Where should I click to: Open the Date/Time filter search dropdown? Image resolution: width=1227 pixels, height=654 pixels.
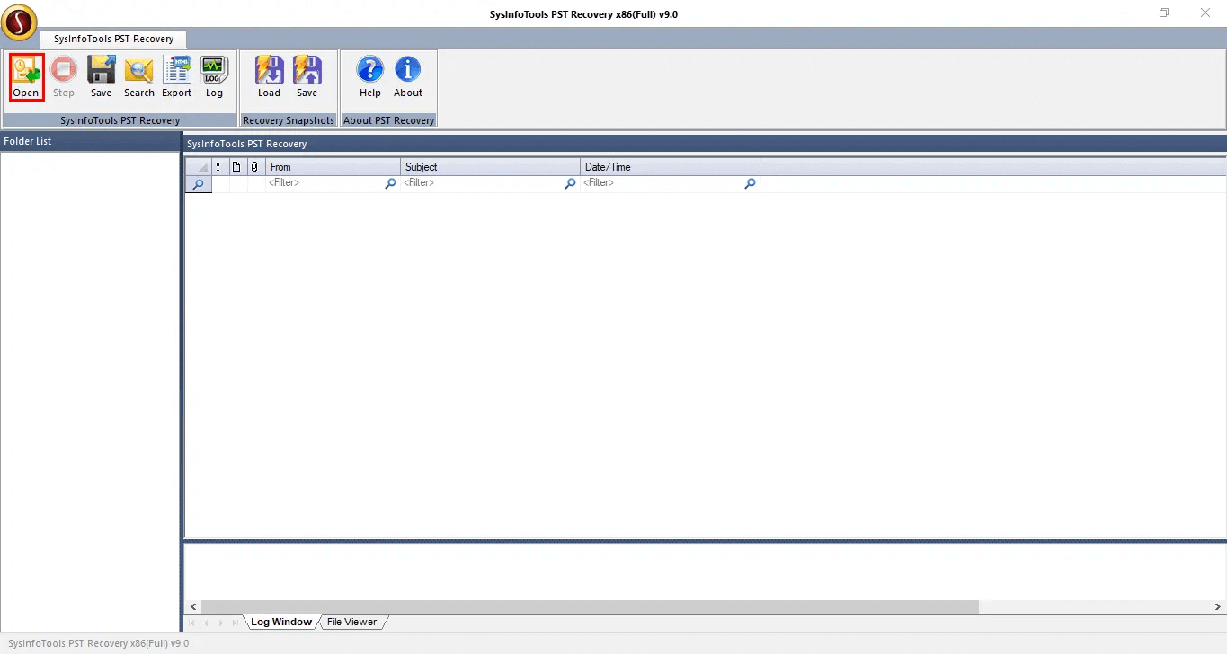[x=750, y=183]
